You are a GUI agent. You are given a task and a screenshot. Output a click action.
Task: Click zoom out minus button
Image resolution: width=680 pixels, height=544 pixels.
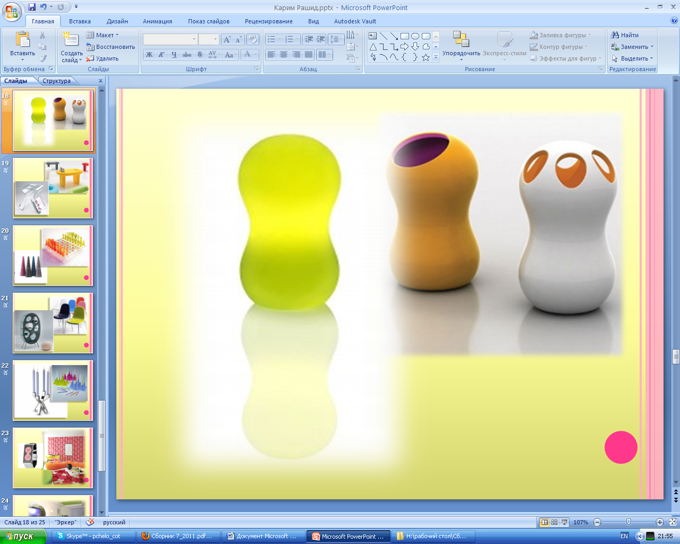[x=597, y=522]
